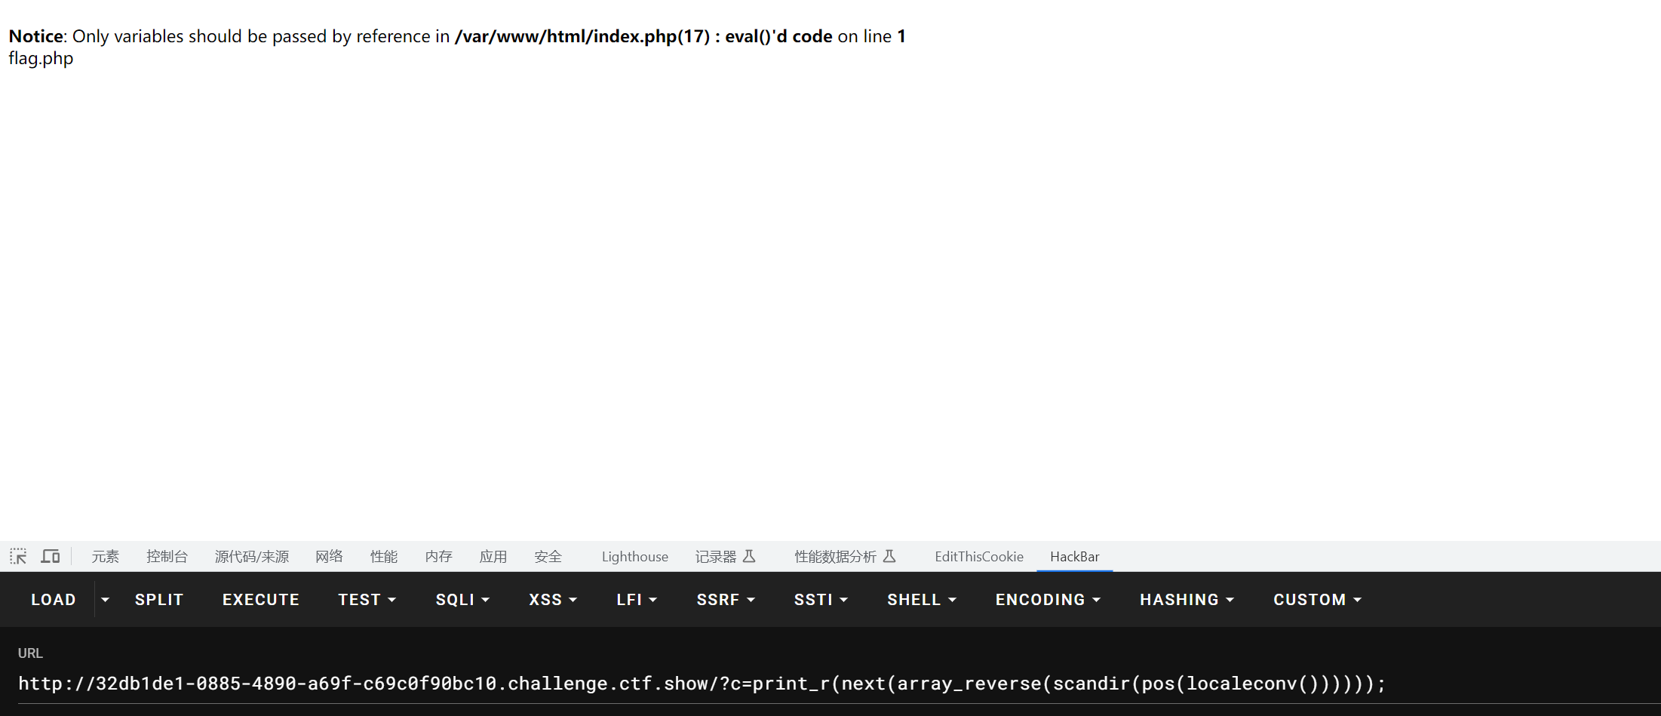The image size is (1661, 716).
Task: Click the SPLIT button
Action: click(159, 600)
